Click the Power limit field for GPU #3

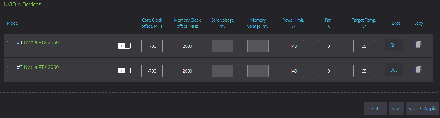293,71
